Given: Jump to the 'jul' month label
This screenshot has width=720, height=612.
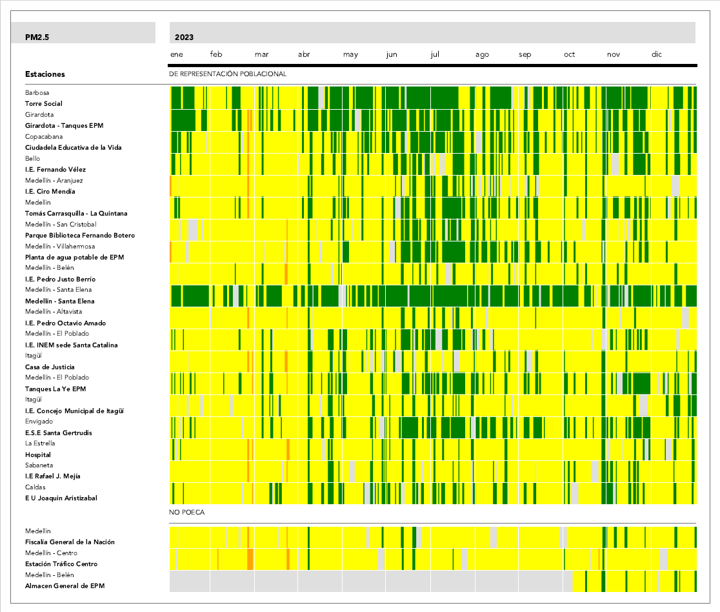Looking at the screenshot, I should 435,55.
